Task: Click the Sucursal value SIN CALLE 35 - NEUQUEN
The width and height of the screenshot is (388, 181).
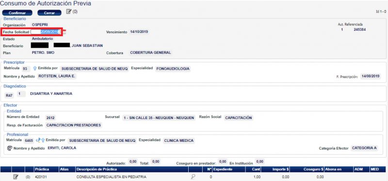Action: (x=159, y=118)
